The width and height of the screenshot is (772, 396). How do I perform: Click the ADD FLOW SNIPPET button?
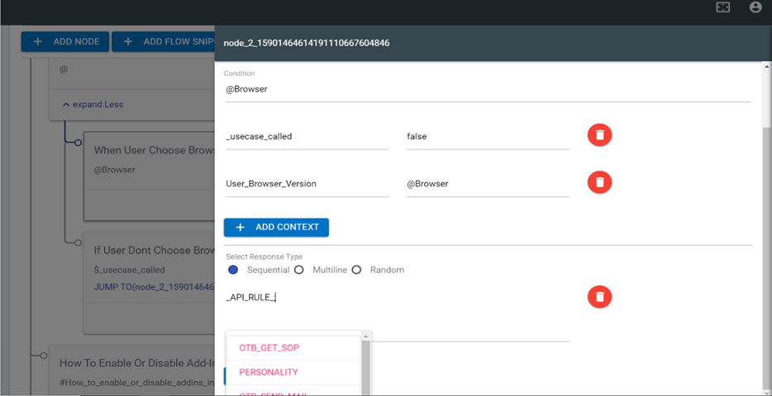pyautogui.click(x=164, y=42)
